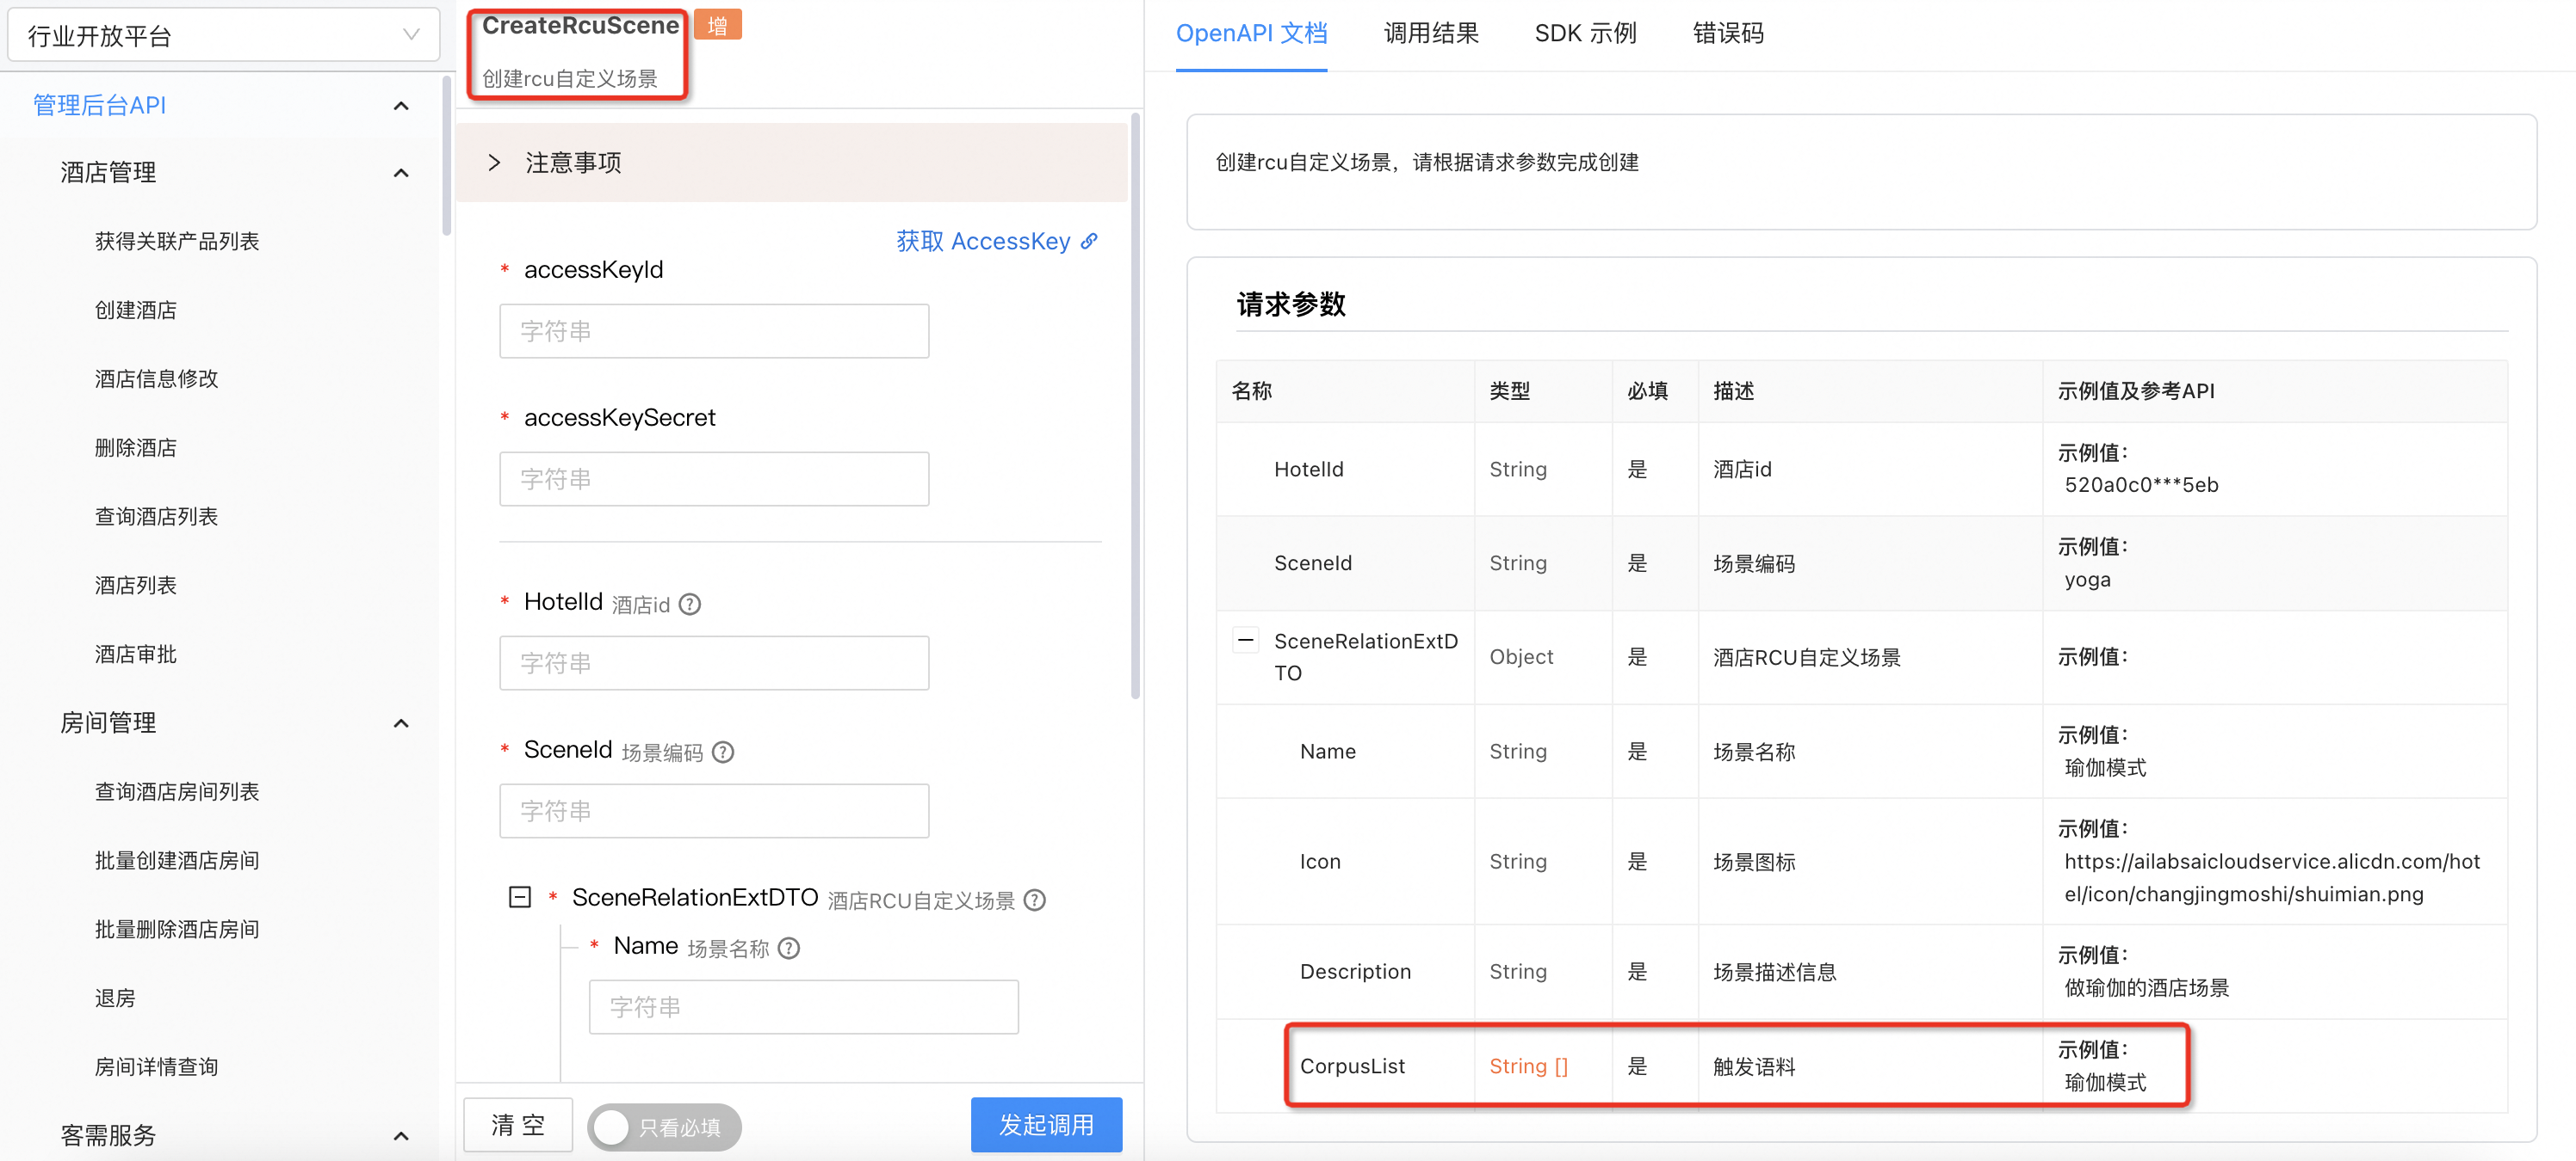Click the orange 增 tag badge

click(717, 25)
